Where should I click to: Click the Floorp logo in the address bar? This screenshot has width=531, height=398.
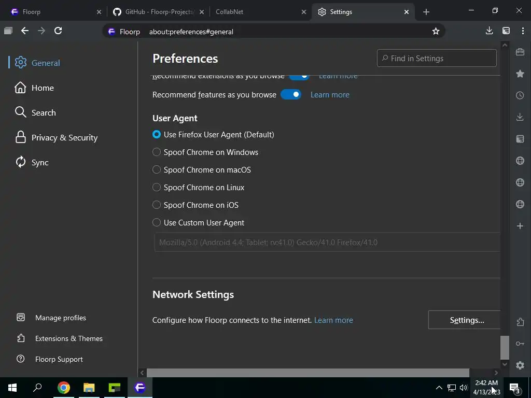112,32
